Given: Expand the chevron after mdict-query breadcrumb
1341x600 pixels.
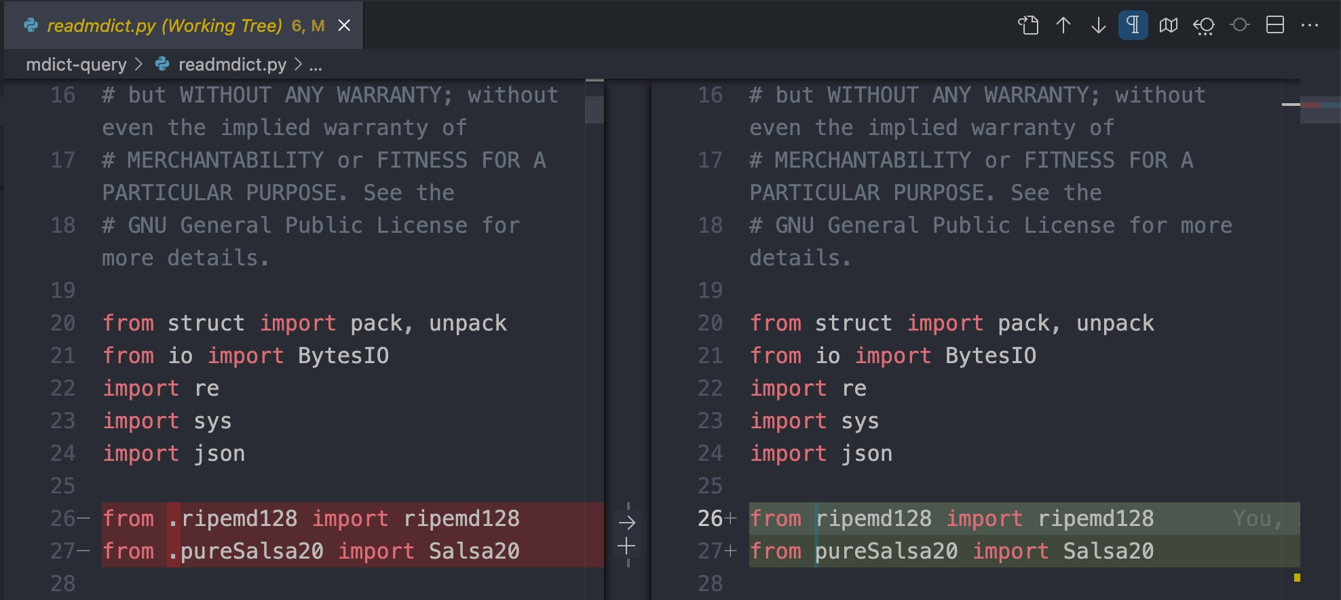Looking at the screenshot, I should coord(139,64).
